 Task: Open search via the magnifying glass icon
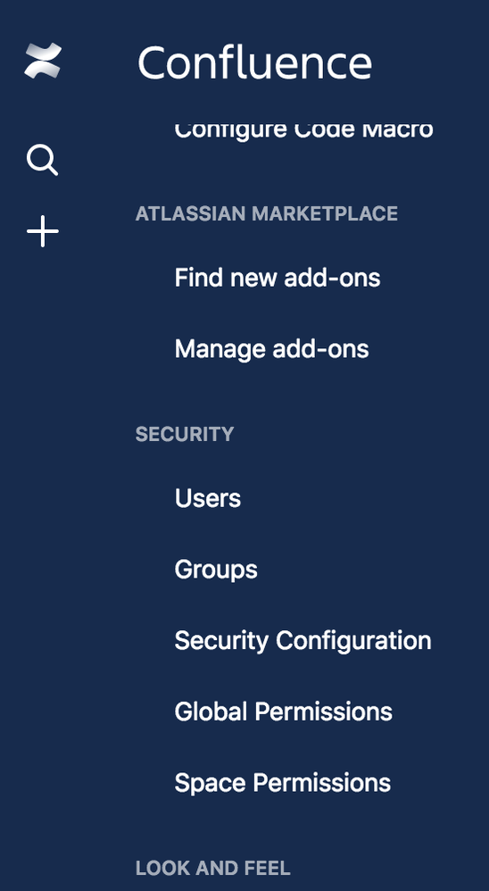click(43, 160)
